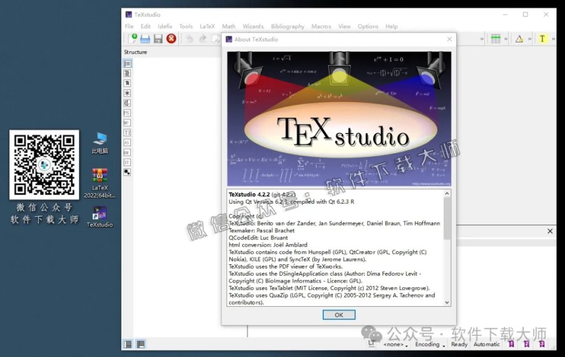Open the Bibliography menu
This screenshot has width=565, height=357.
pyautogui.click(x=287, y=26)
